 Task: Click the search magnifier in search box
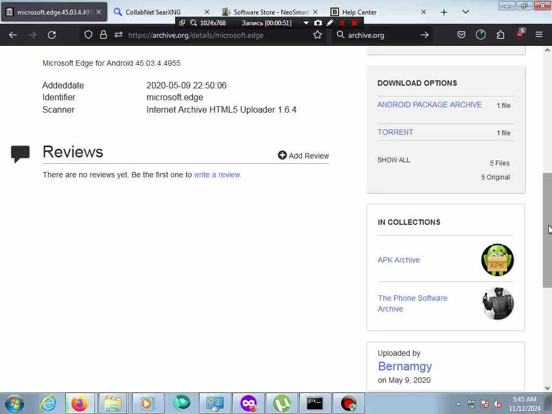click(x=341, y=34)
